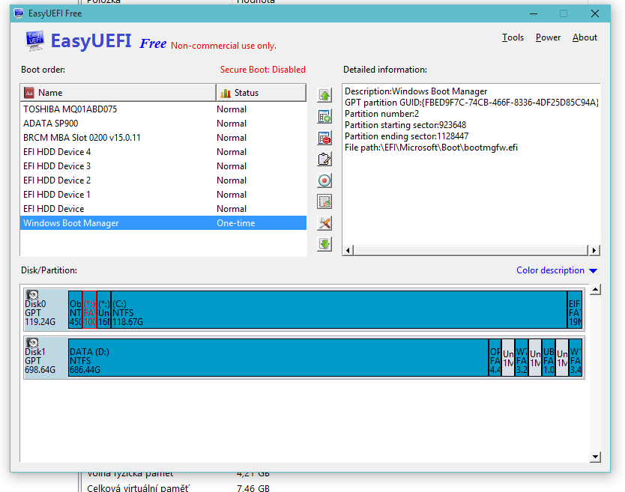Select the 3.2G FAT partition on Disk1
Image resolution: width=625 pixels, height=492 pixels.
[x=522, y=357]
